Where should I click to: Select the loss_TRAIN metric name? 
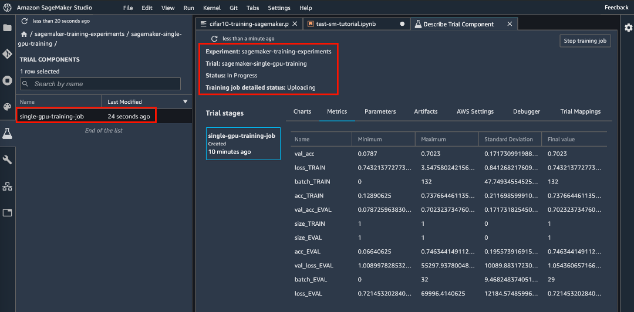pos(310,167)
